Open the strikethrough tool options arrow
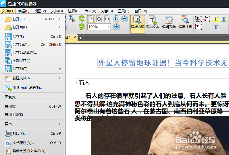This screenshot has height=155, width=229. click(219, 30)
